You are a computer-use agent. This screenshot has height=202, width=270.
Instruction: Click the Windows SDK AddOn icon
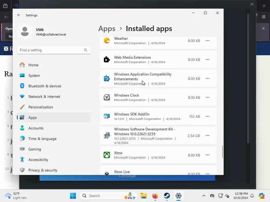pyautogui.click(x=107, y=116)
